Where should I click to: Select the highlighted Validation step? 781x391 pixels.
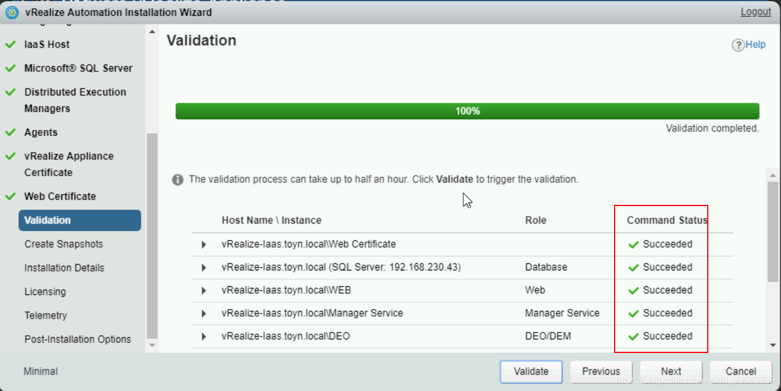point(80,220)
